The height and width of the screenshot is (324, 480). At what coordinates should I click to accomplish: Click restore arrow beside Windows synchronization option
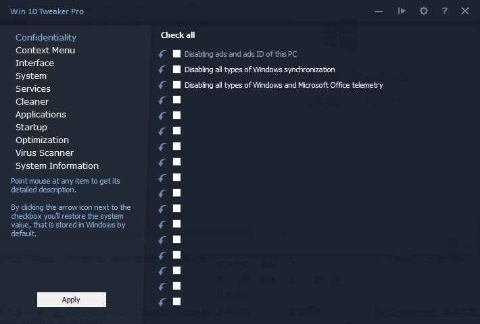click(162, 70)
